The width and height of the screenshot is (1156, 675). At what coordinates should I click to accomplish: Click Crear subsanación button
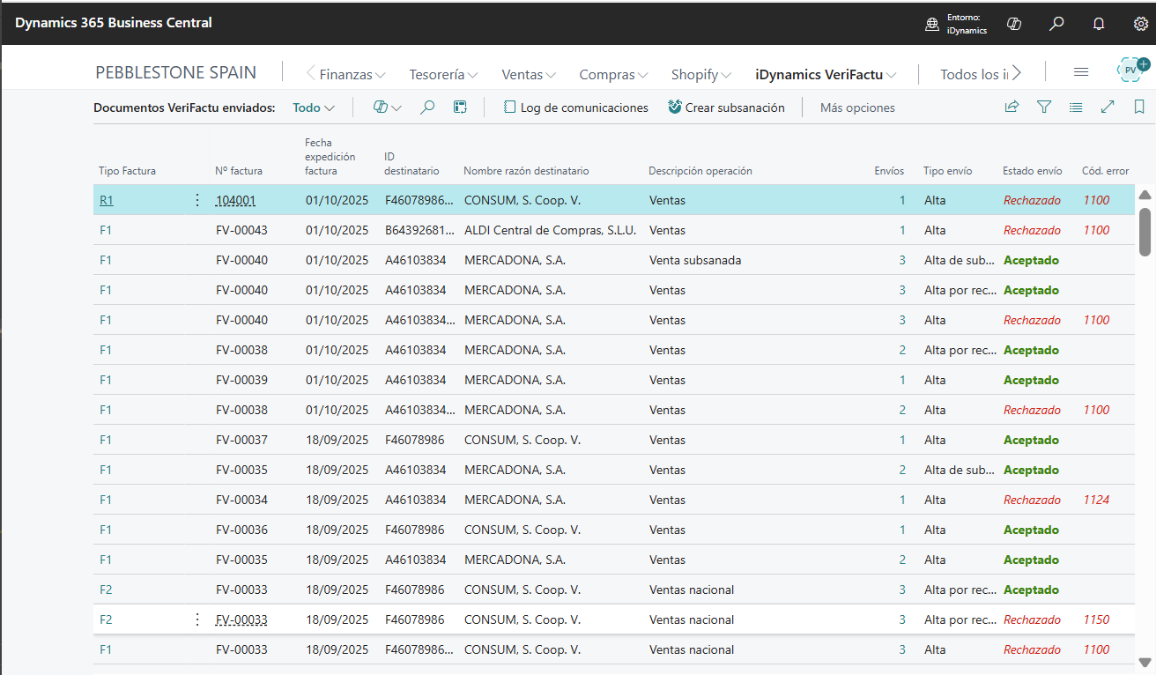coord(726,108)
